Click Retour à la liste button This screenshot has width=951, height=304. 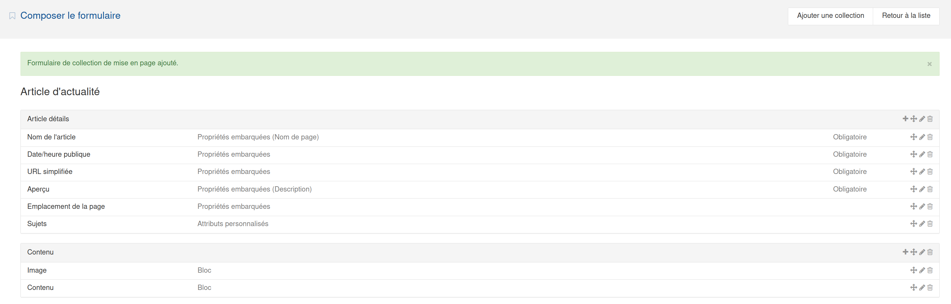pyautogui.click(x=906, y=16)
